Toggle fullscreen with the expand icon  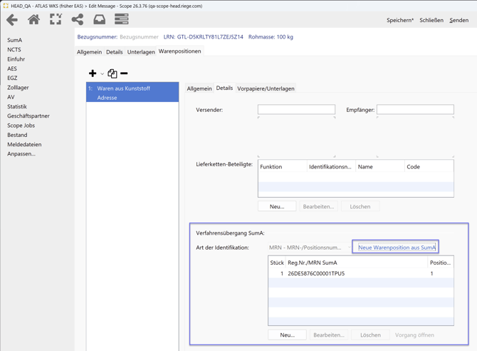click(x=56, y=20)
